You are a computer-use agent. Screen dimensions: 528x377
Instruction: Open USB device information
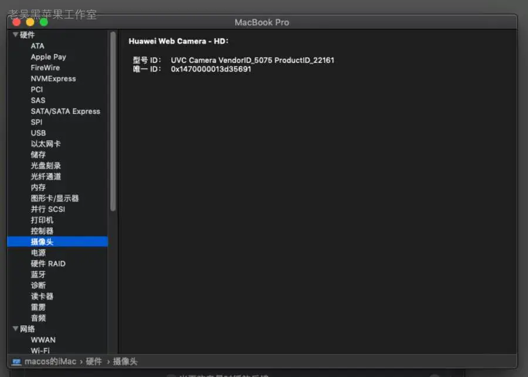pos(38,133)
